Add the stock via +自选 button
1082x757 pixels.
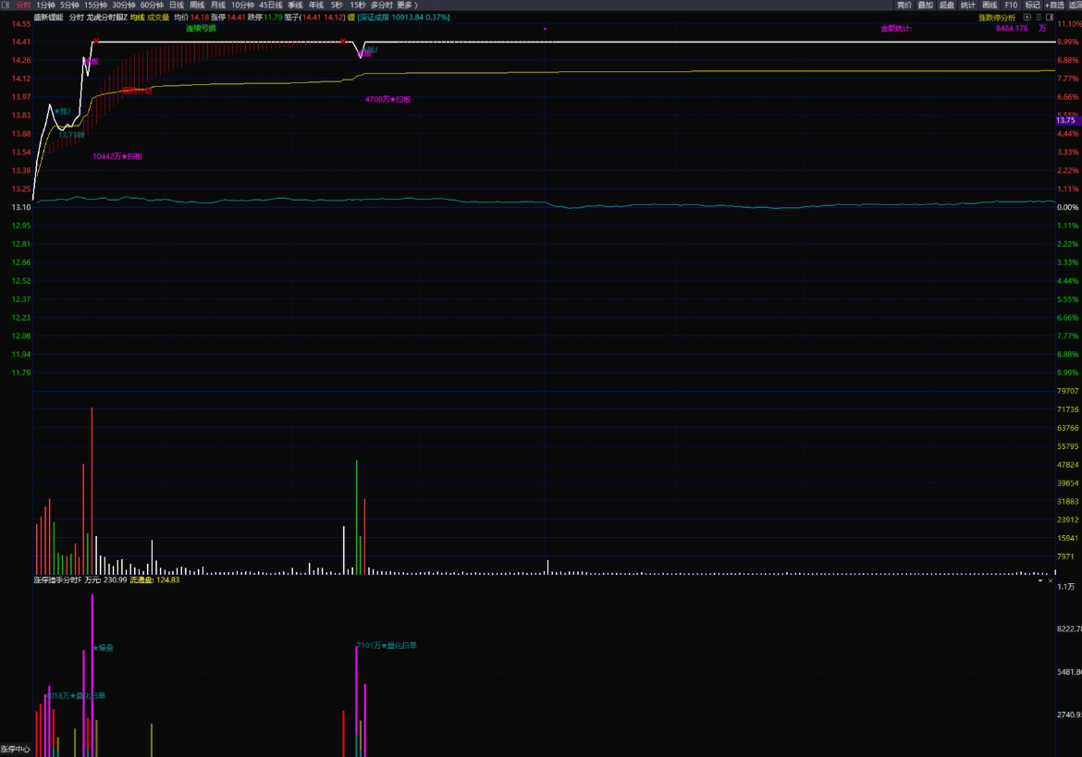(1054, 5)
